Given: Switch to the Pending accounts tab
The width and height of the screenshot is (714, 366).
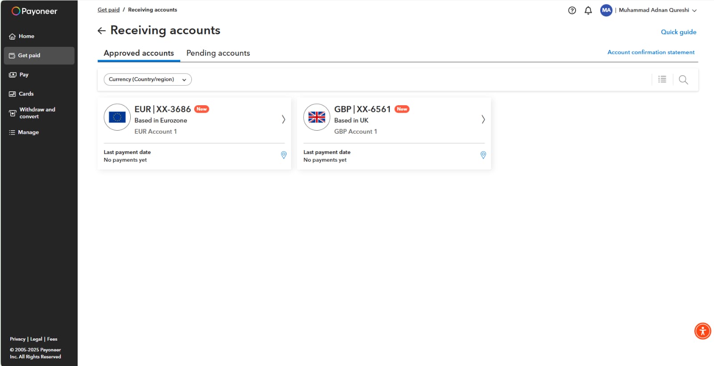Looking at the screenshot, I should click(218, 53).
